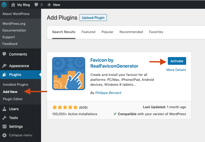Click the WordPress logo icon
This screenshot has height=142, width=205.
click(4, 5)
